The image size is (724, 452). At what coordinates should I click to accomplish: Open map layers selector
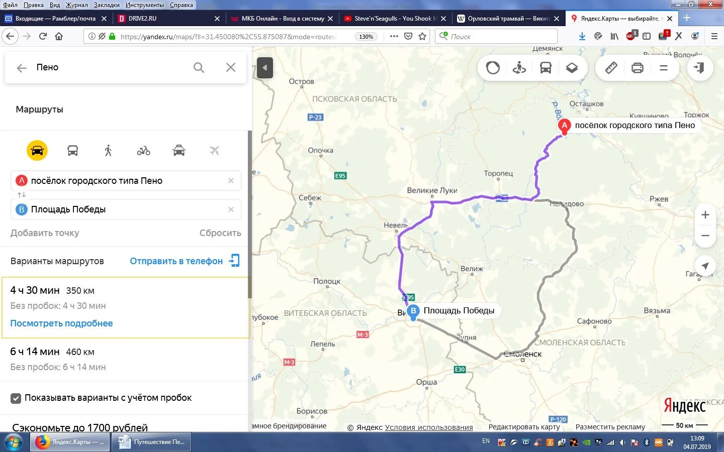click(x=572, y=68)
